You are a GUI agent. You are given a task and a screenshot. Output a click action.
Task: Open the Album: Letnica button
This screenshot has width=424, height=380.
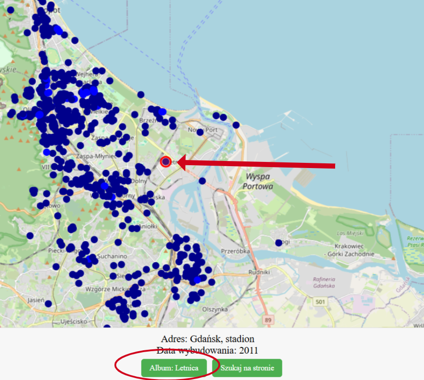[x=174, y=368]
